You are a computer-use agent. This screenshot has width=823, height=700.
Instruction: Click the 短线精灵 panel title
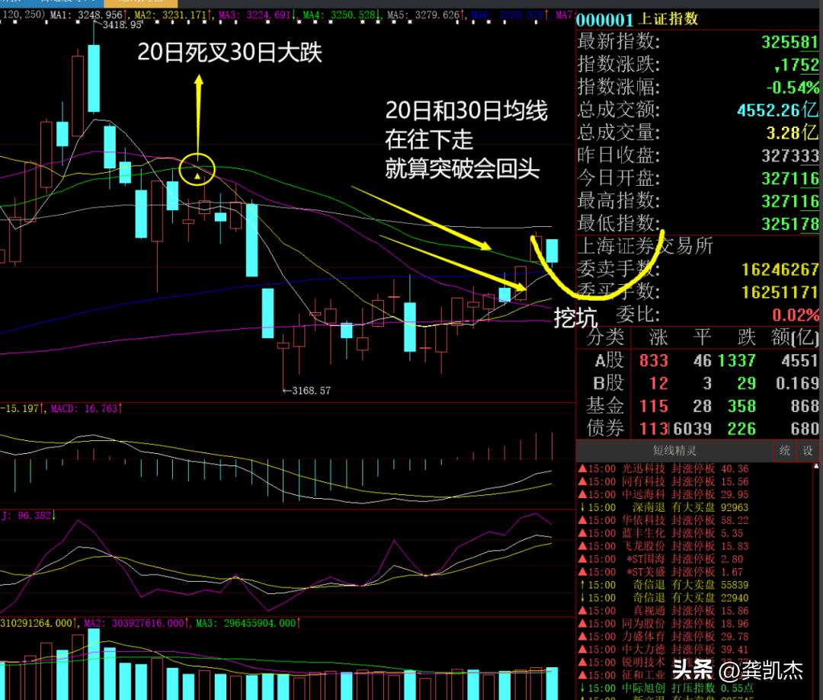(674, 451)
